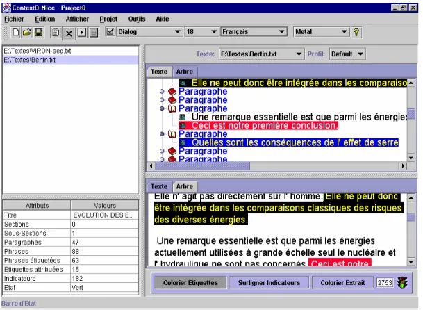Select E:\Textes\Bertin.txt in the file list
Screen dimensions: 423x310
coord(71,60)
